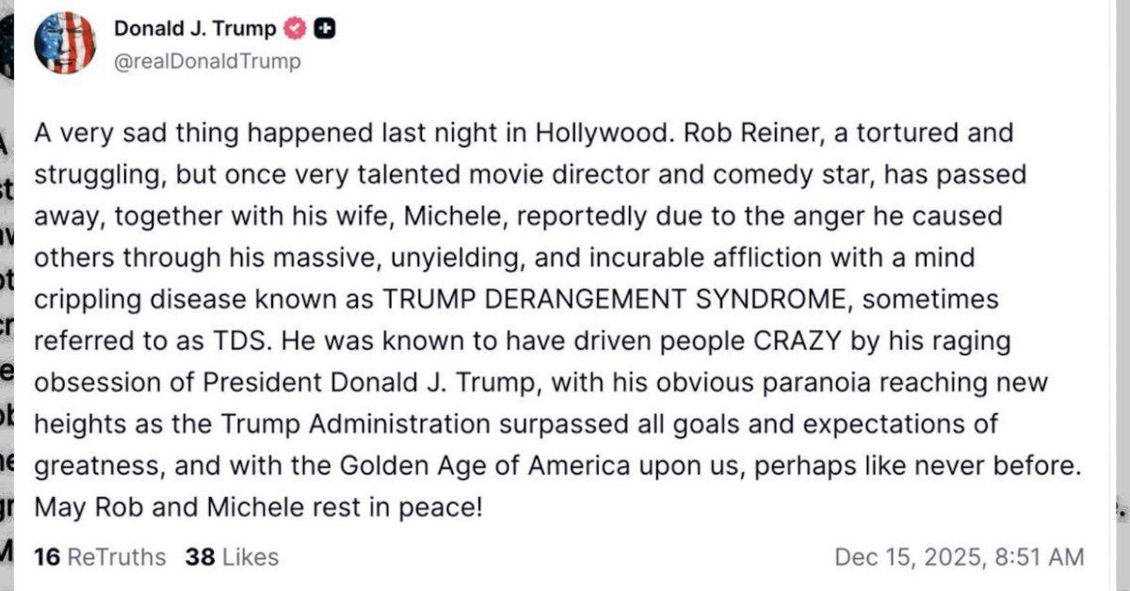Open the verification seal next to the name

(294, 28)
